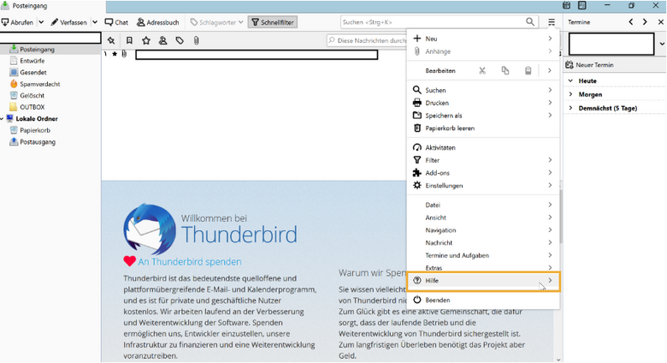Toggle the pin quick filter icon

pos(111,40)
